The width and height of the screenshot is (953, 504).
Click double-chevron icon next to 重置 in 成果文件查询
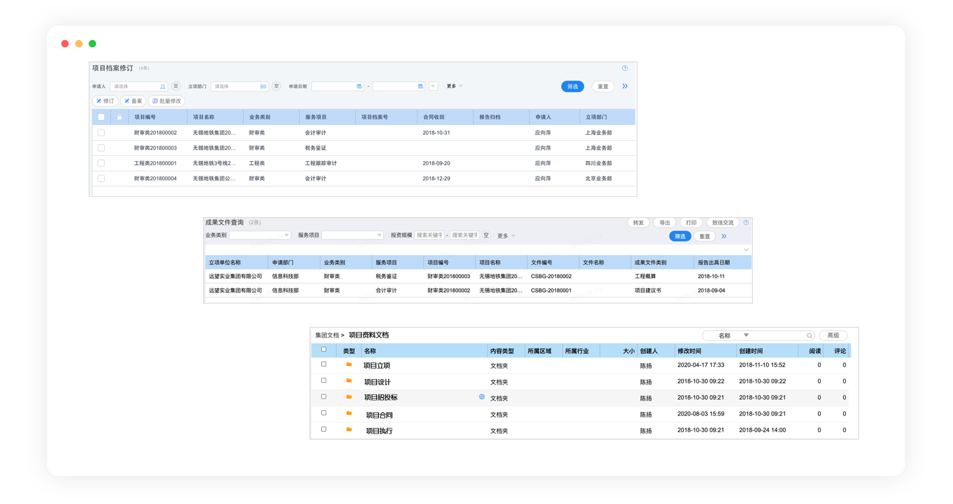(x=724, y=236)
